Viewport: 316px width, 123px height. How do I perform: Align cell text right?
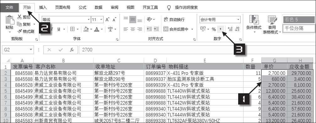[139, 29]
